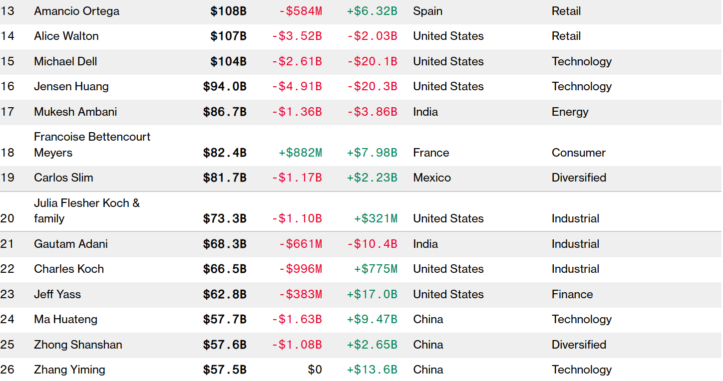Image resolution: width=723 pixels, height=381 pixels.
Task: Open Carlos Slim's profile link
Action: click(x=63, y=178)
